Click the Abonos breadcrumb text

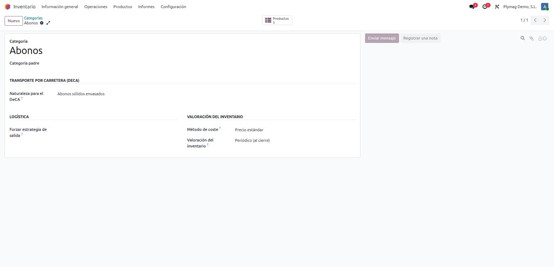point(31,23)
